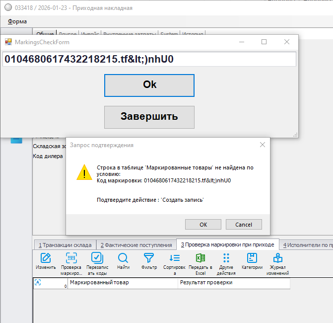Click the Завершить button
The height and width of the screenshot is (323, 333).
coord(149,117)
